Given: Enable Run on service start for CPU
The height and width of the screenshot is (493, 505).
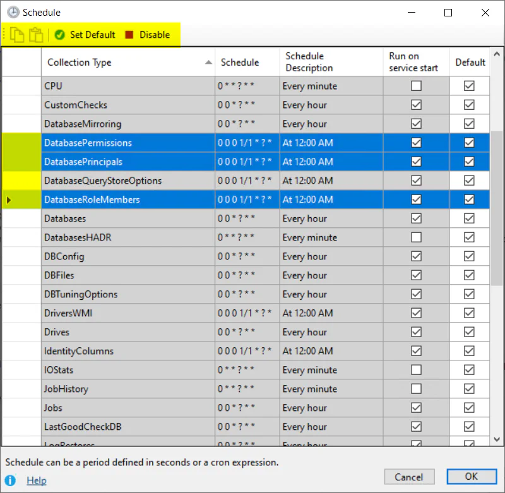Looking at the screenshot, I should [416, 86].
